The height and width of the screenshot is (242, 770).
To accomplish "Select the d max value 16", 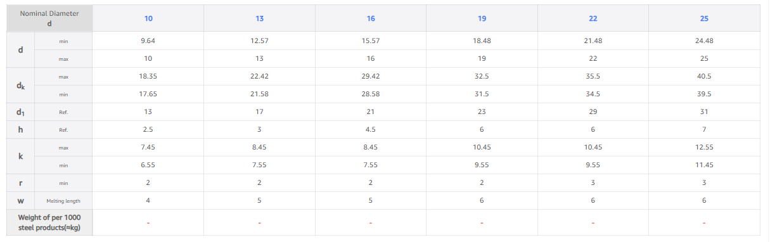I will tap(371, 58).
